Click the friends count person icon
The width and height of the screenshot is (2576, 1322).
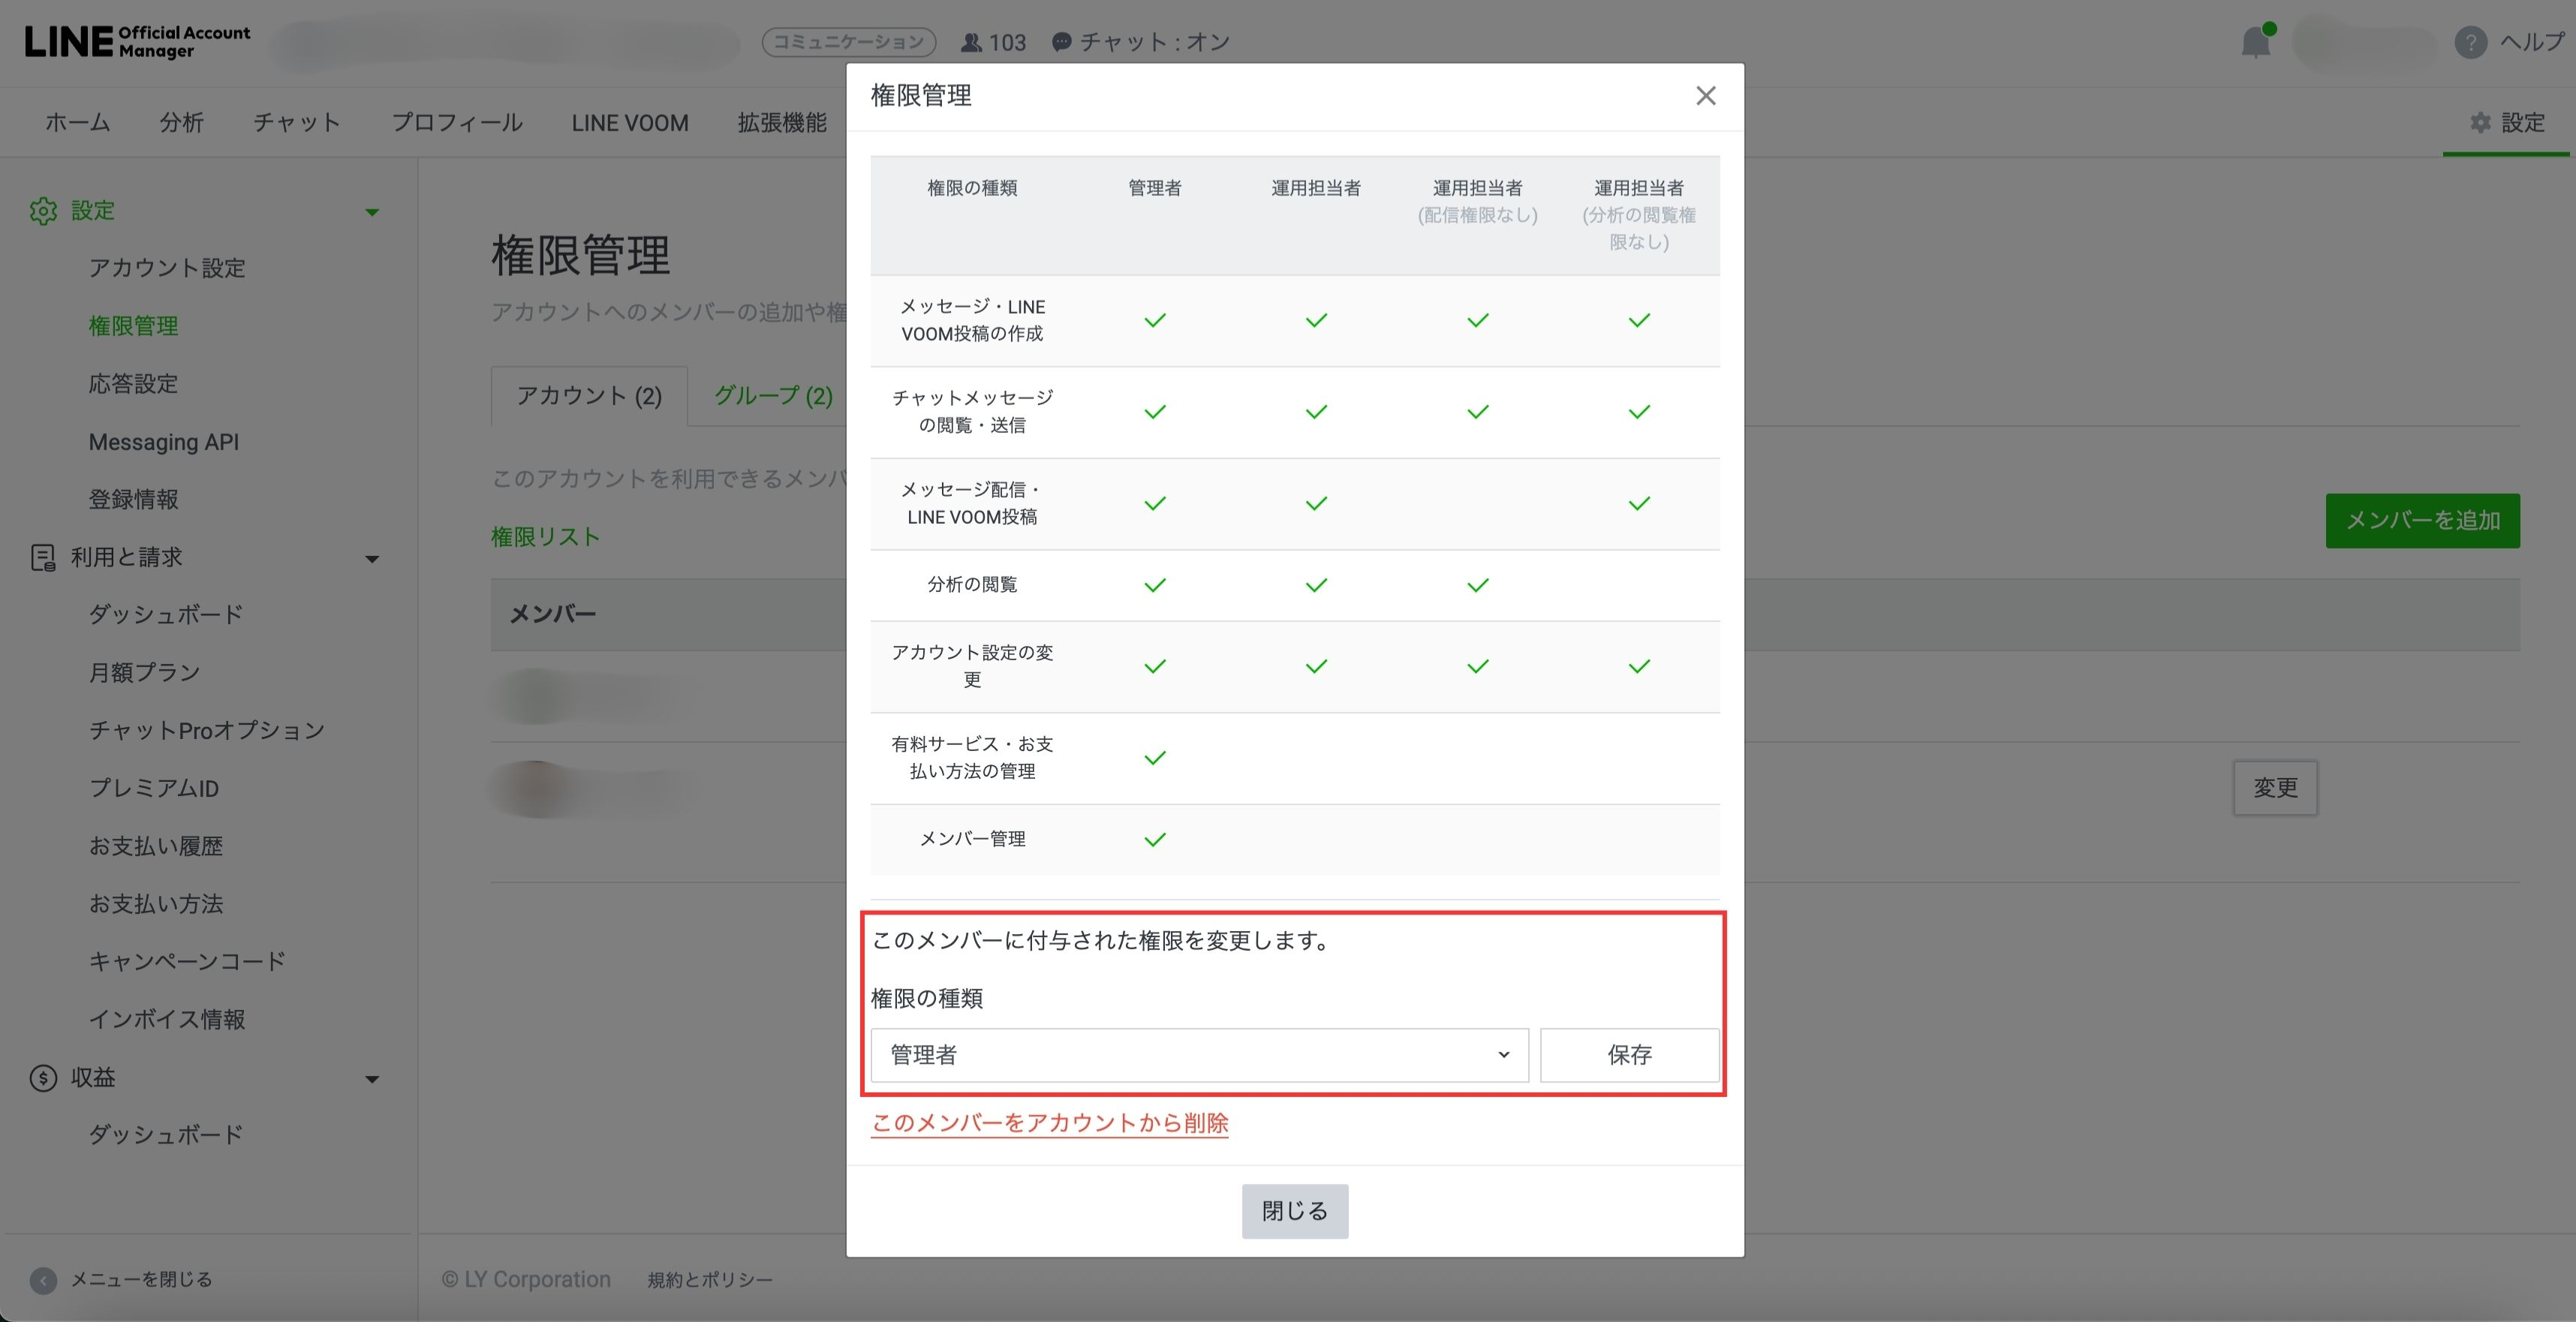tap(970, 43)
